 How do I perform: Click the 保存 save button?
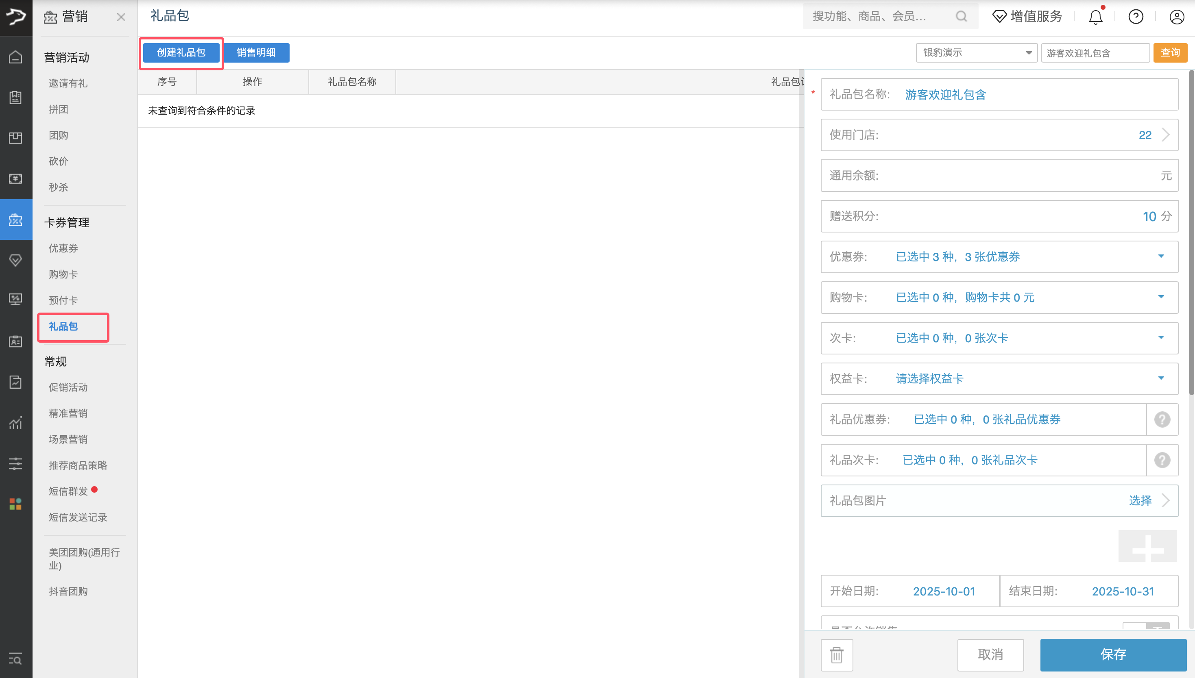1113,655
